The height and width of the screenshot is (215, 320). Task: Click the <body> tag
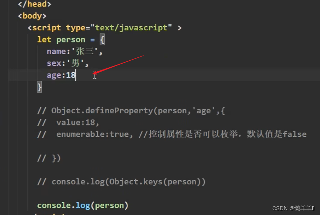(x=32, y=16)
